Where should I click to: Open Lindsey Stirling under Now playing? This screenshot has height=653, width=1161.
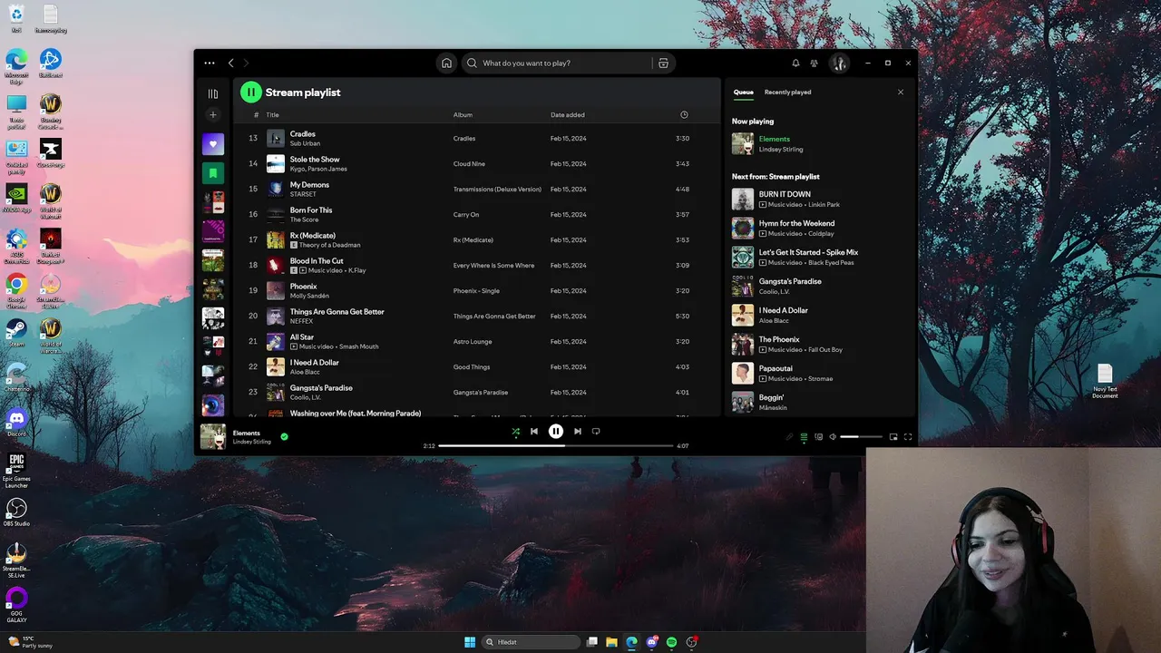click(x=781, y=150)
